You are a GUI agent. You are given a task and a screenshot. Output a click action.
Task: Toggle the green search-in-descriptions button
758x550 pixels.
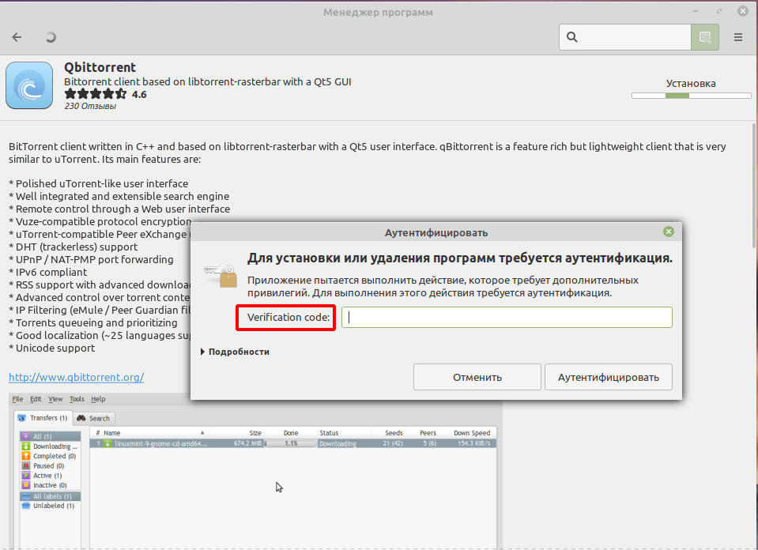coord(705,37)
